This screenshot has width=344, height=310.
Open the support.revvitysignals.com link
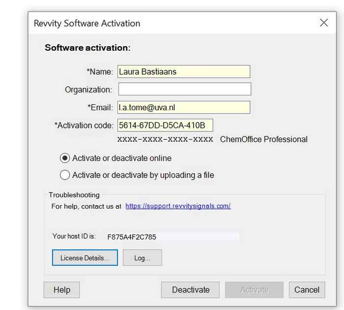[x=178, y=206]
